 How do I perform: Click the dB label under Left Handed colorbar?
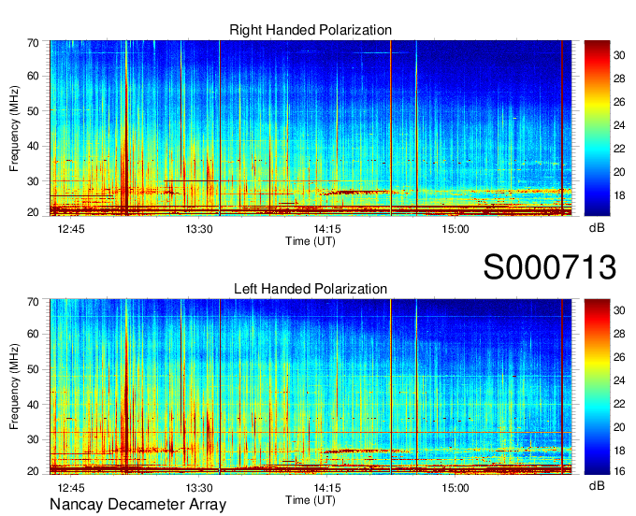tap(597, 486)
